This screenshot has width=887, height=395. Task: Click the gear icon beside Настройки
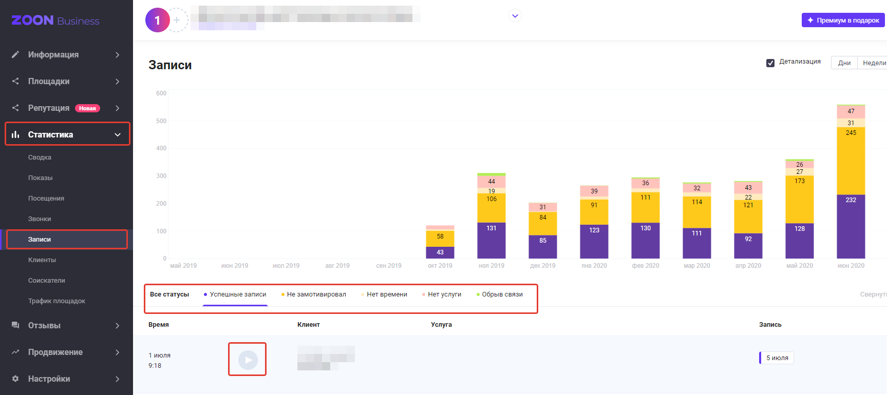(x=15, y=379)
